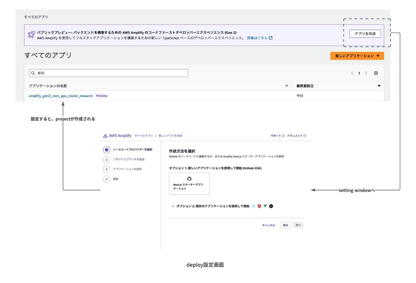Sort by 最終更新日 column arrow
The image size is (416, 283).
[379, 86]
